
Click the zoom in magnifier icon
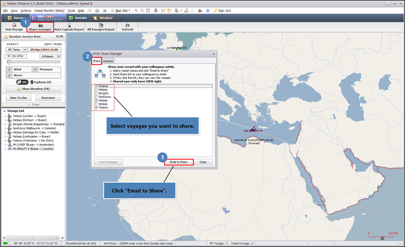[x=136, y=11]
